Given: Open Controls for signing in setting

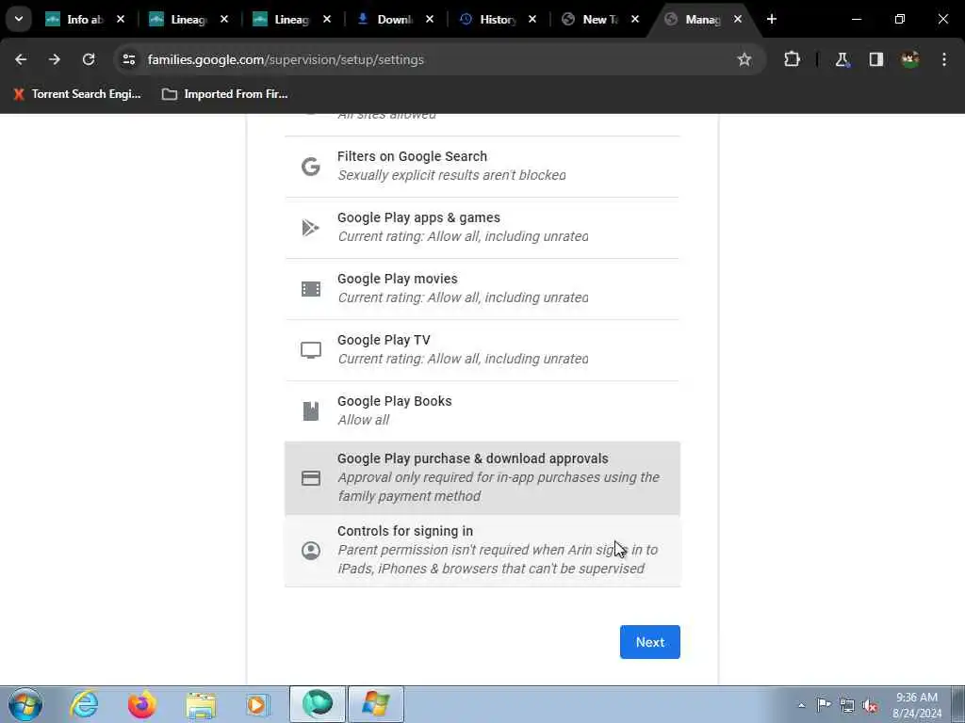Looking at the screenshot, I should [x=482, y=551].
